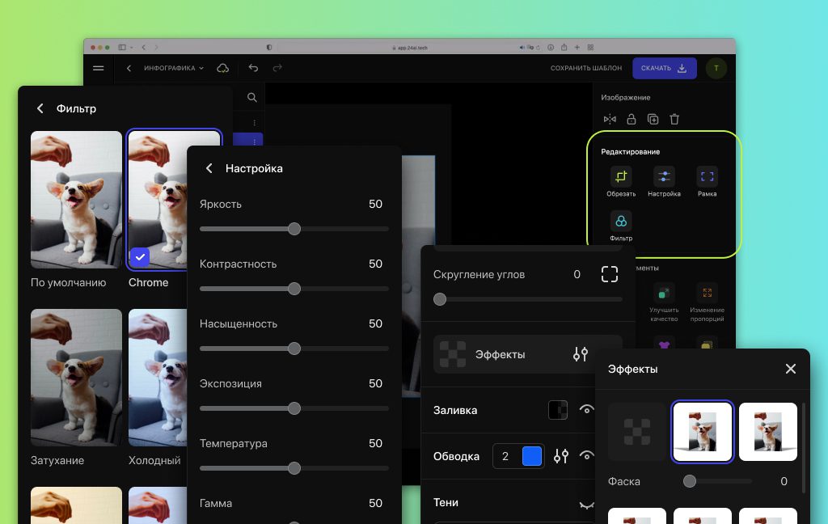Click the Температура slider handle

coord(294,468)
